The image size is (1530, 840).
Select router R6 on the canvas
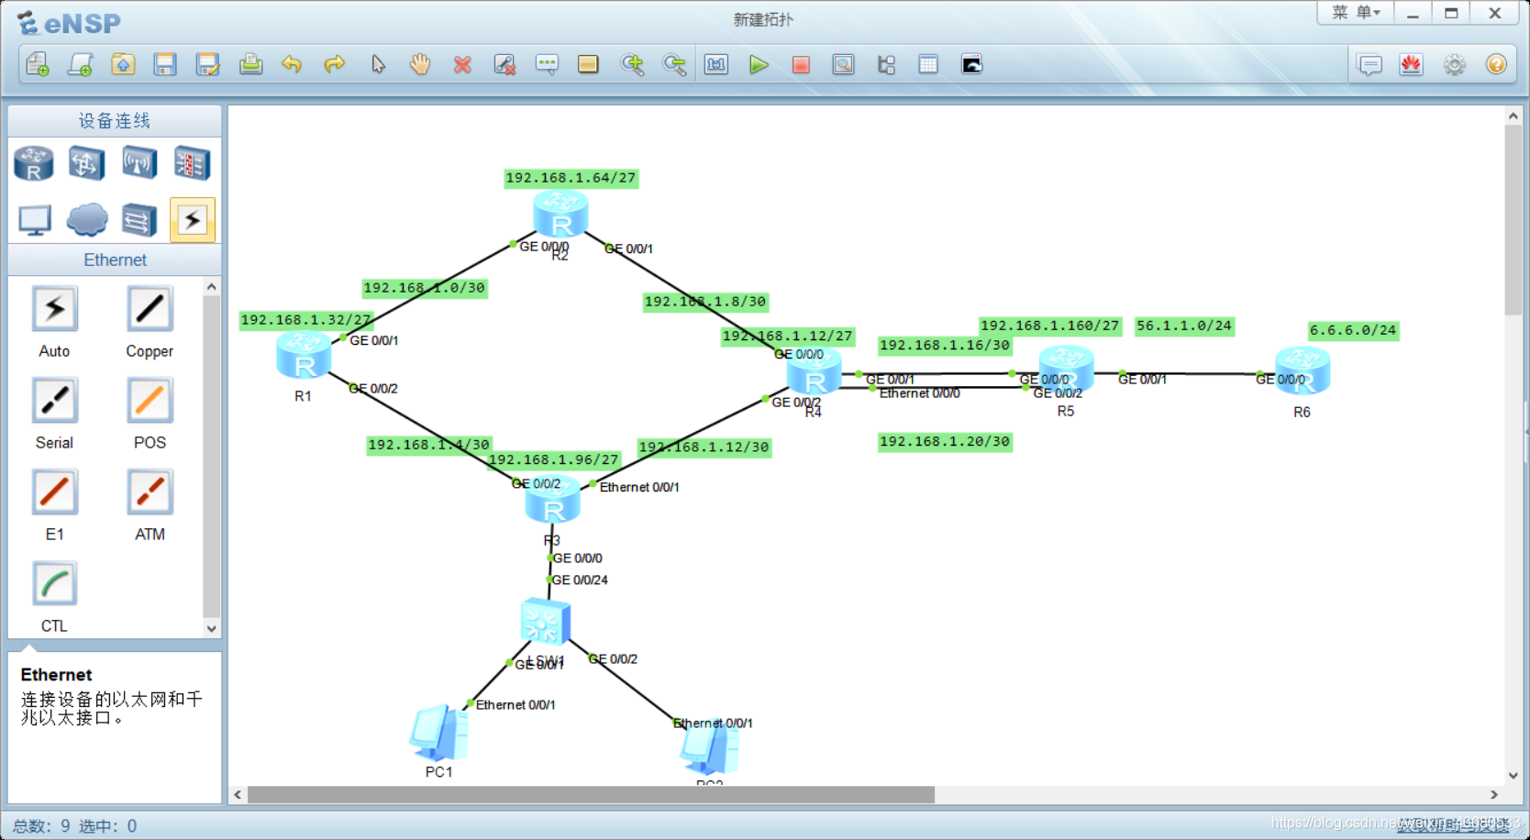(1303, 371)
